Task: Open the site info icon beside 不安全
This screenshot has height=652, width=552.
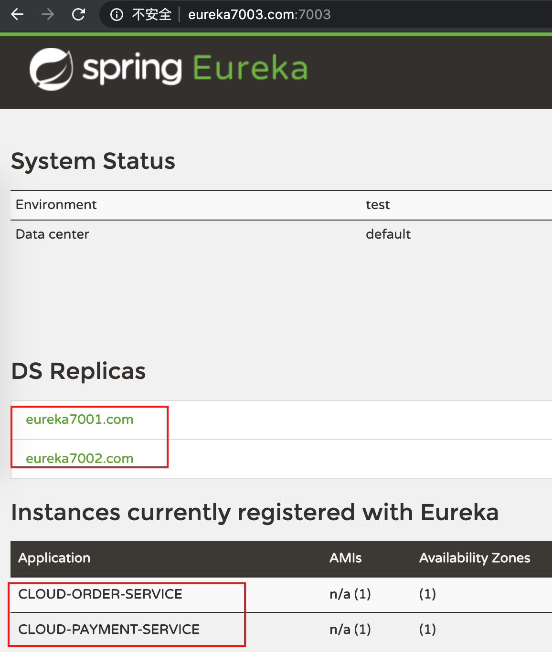Action: click(117, 15)
